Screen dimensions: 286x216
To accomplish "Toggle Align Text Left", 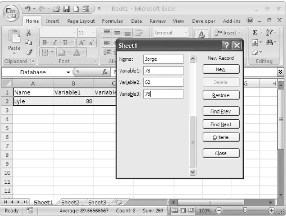I will tap(107, 42).
